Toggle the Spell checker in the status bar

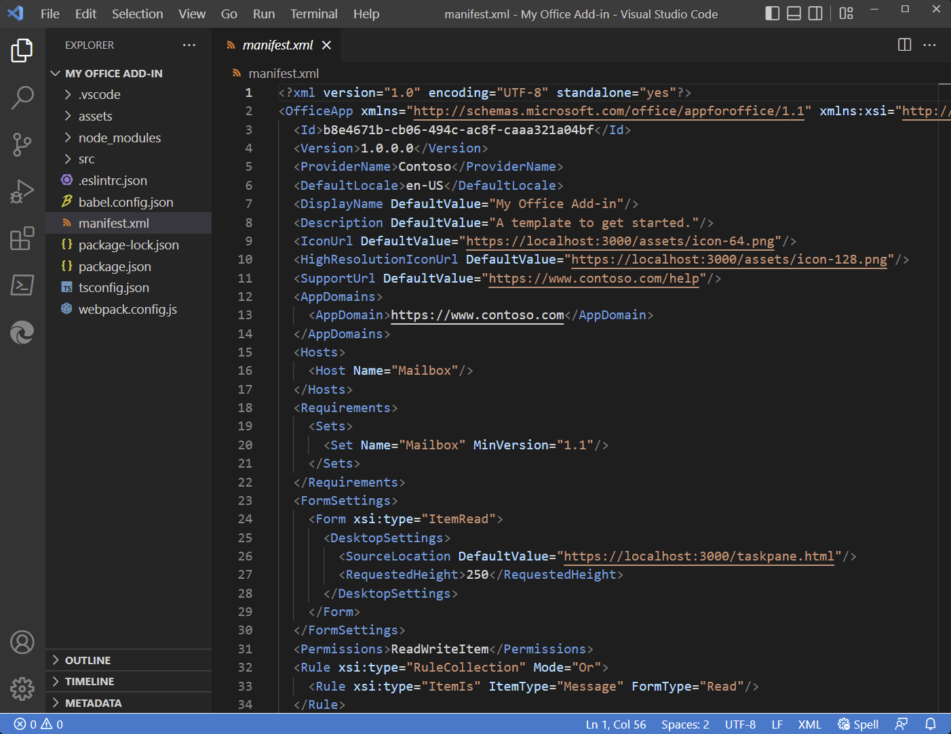tap(857, 724)
